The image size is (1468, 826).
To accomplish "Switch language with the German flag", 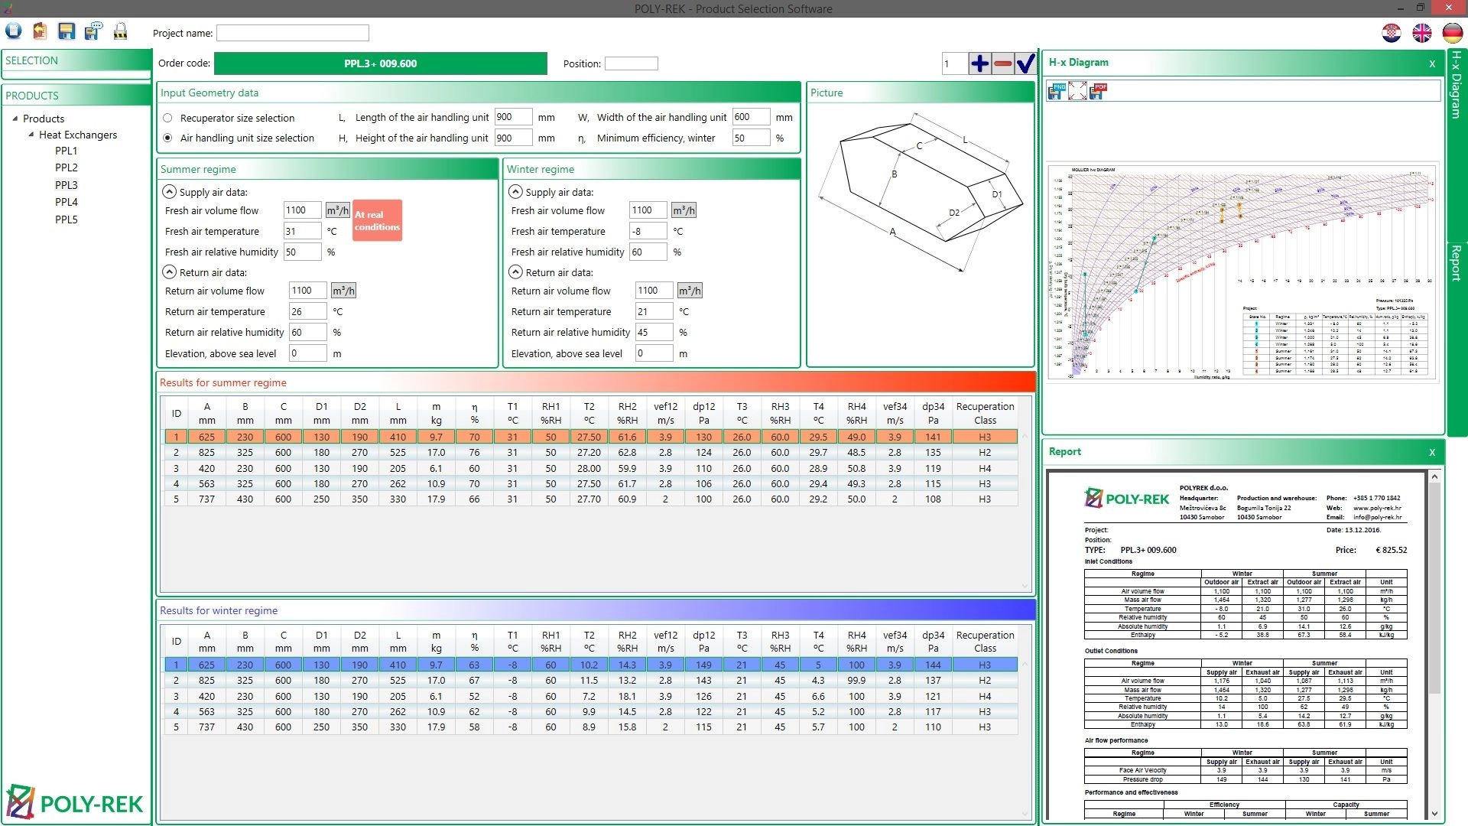I will click(1453, 33).
